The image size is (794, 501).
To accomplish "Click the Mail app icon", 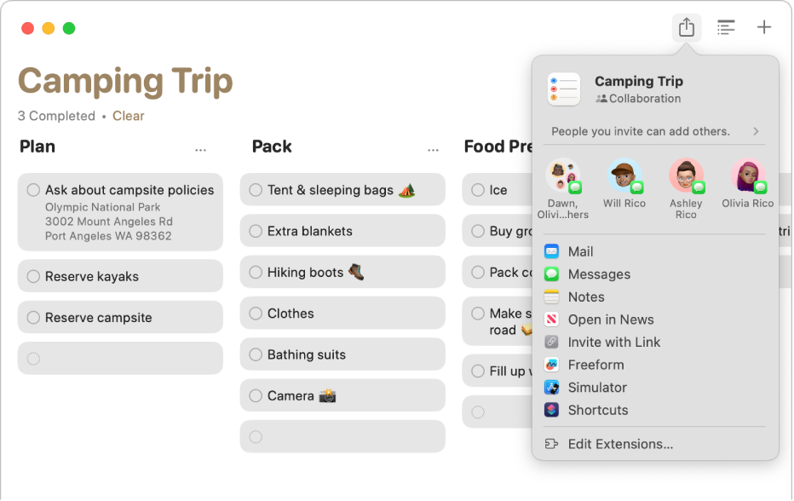I will click(552, 251).
